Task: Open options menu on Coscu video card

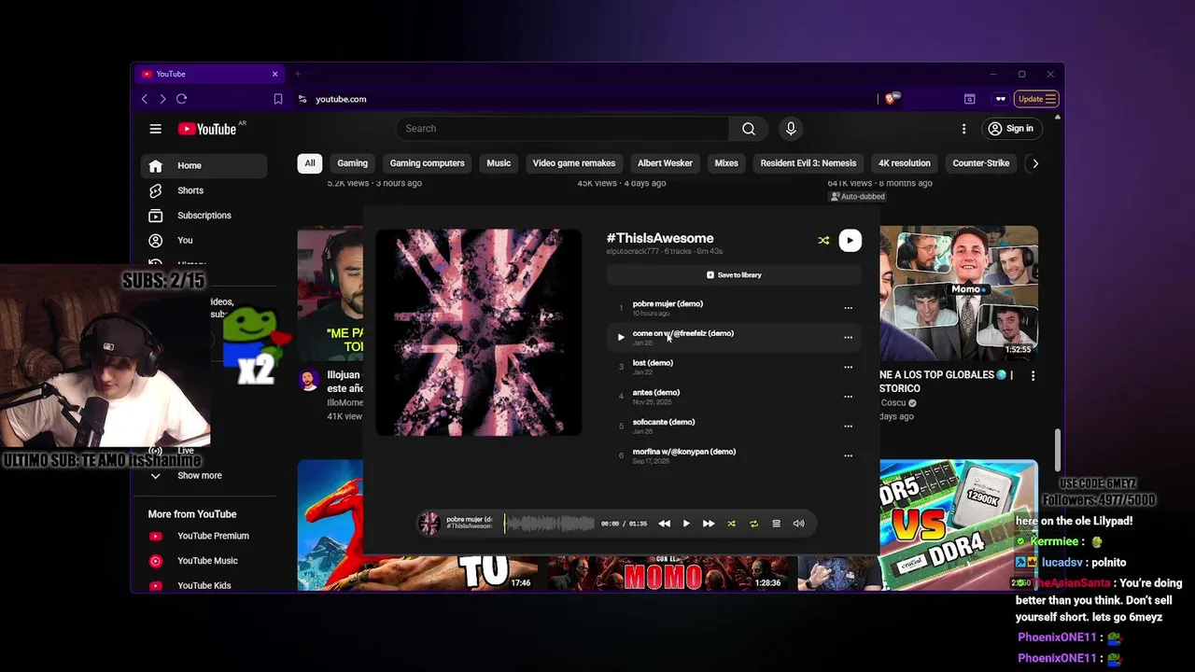Action: pyautogui.click(x=1033, y=375)
